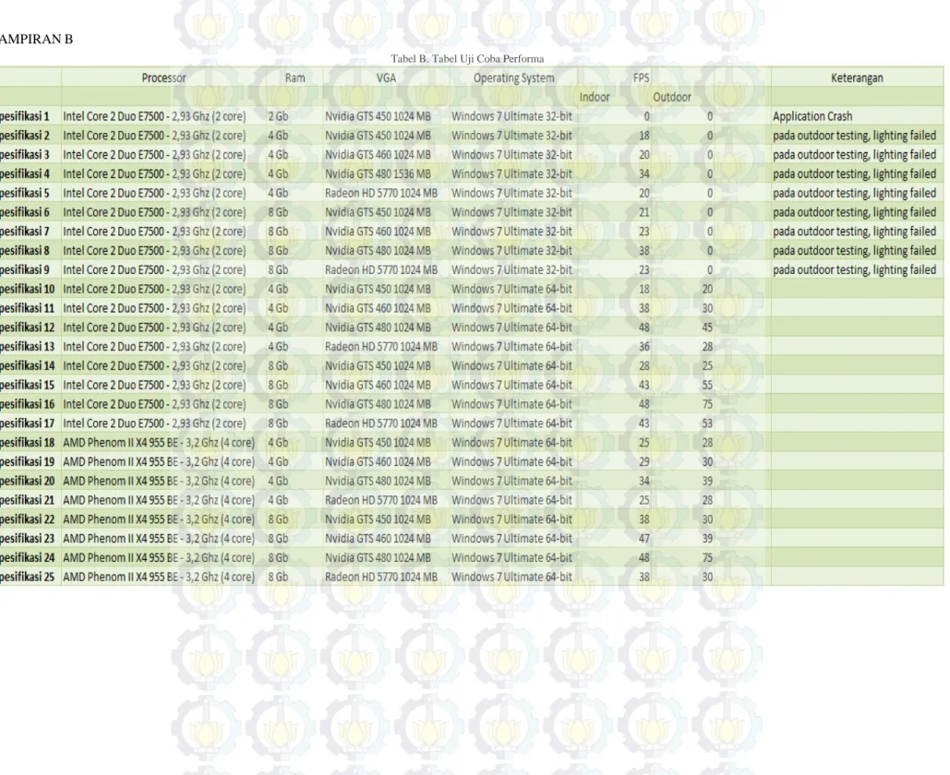
Task: Select Radeon HD 5770 cell in Spesifikasi 5
Action: point(381,193)
